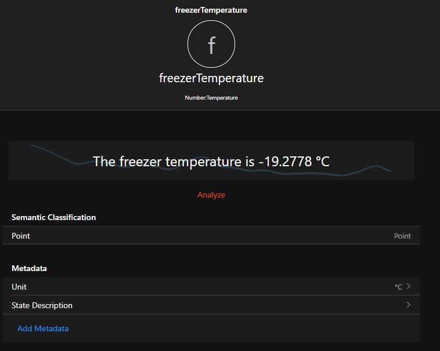Click 'The freezer temperature is' label text
This screenshot has width=440, height=351.
[173, 161]
